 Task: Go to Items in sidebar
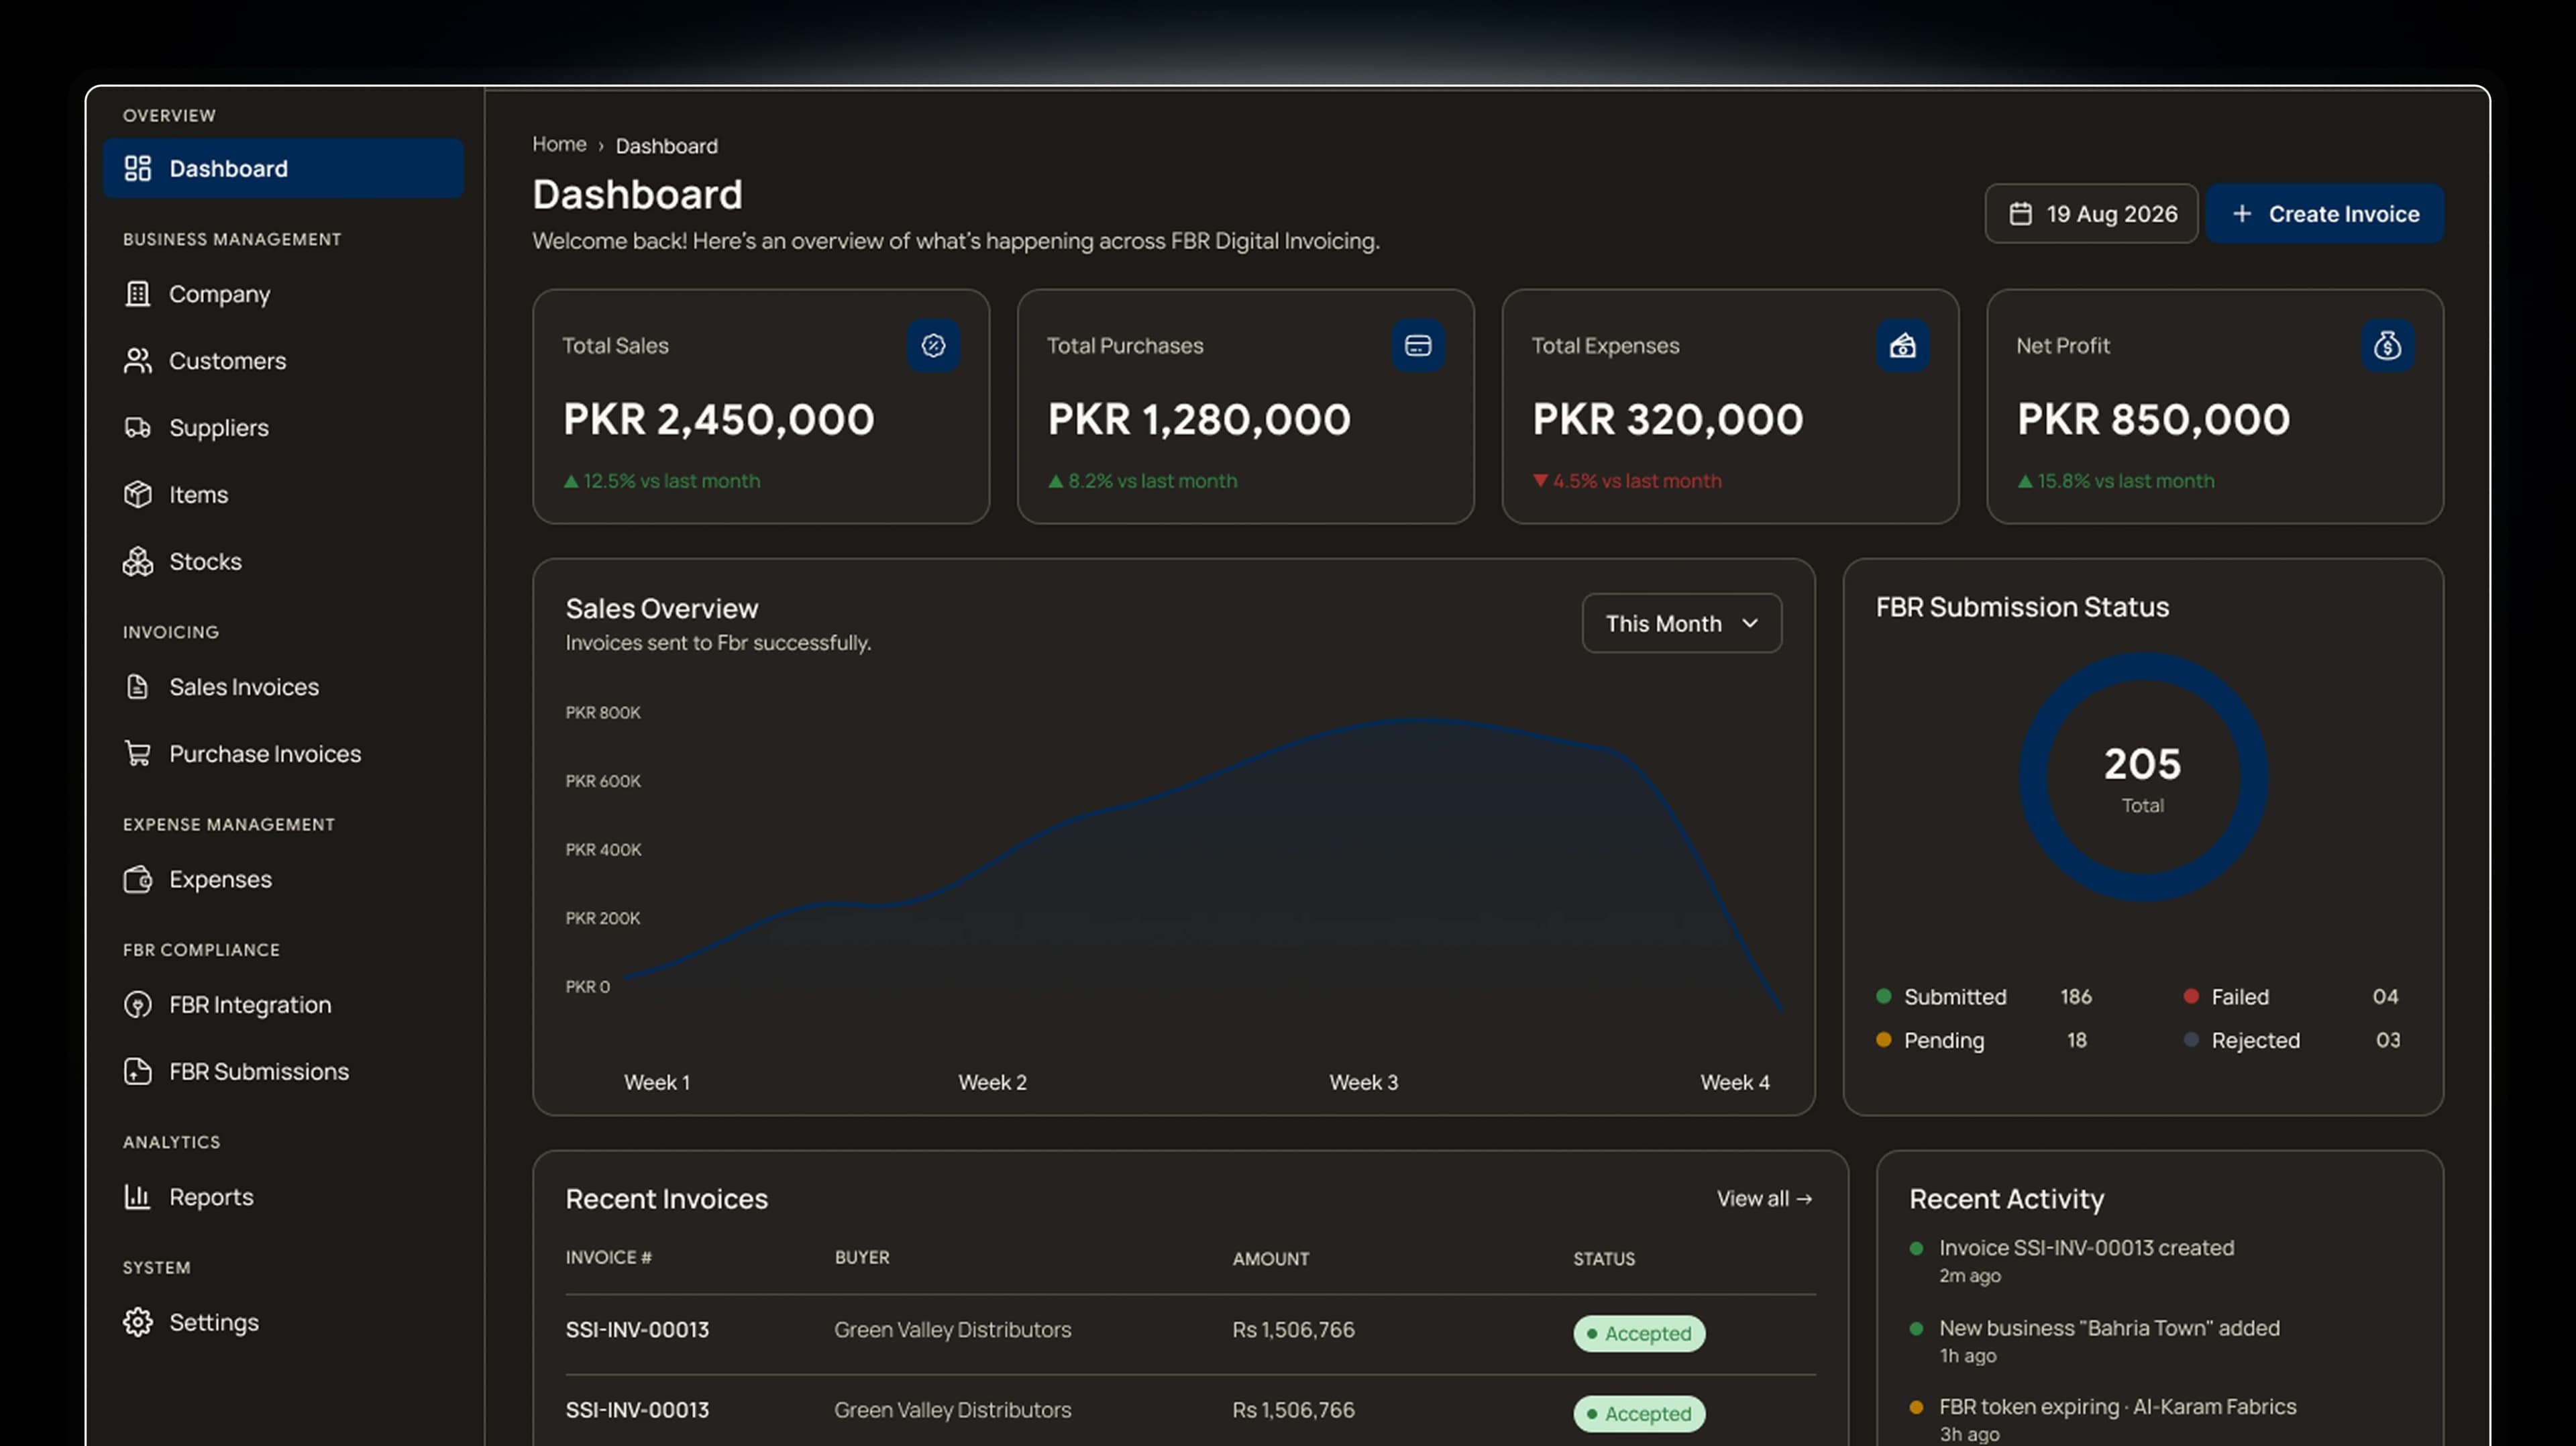(283, 494)
